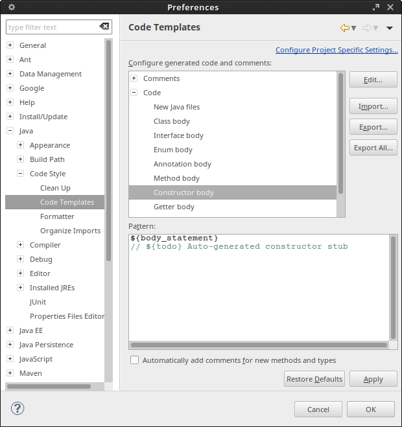Open the Formatter preferences page
Viewport: 402px width, 427px height.
coord(57,216)
